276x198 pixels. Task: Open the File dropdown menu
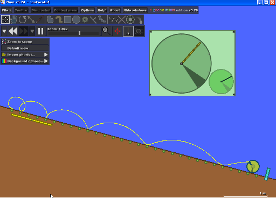(6, 10)
